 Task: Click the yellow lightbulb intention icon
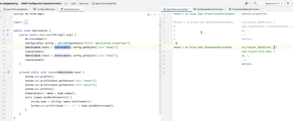coord(176,43)
